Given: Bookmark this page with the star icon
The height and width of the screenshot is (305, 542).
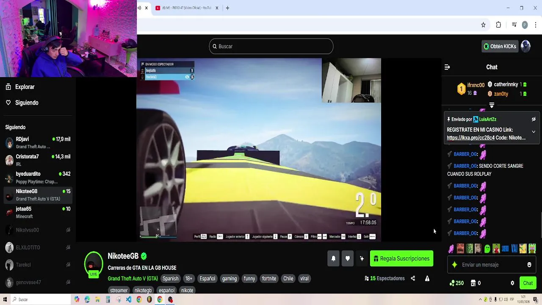Looking at the screenshot, I should (x=483, y=25).
